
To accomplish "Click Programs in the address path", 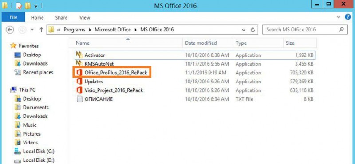I will pos(74,30).
